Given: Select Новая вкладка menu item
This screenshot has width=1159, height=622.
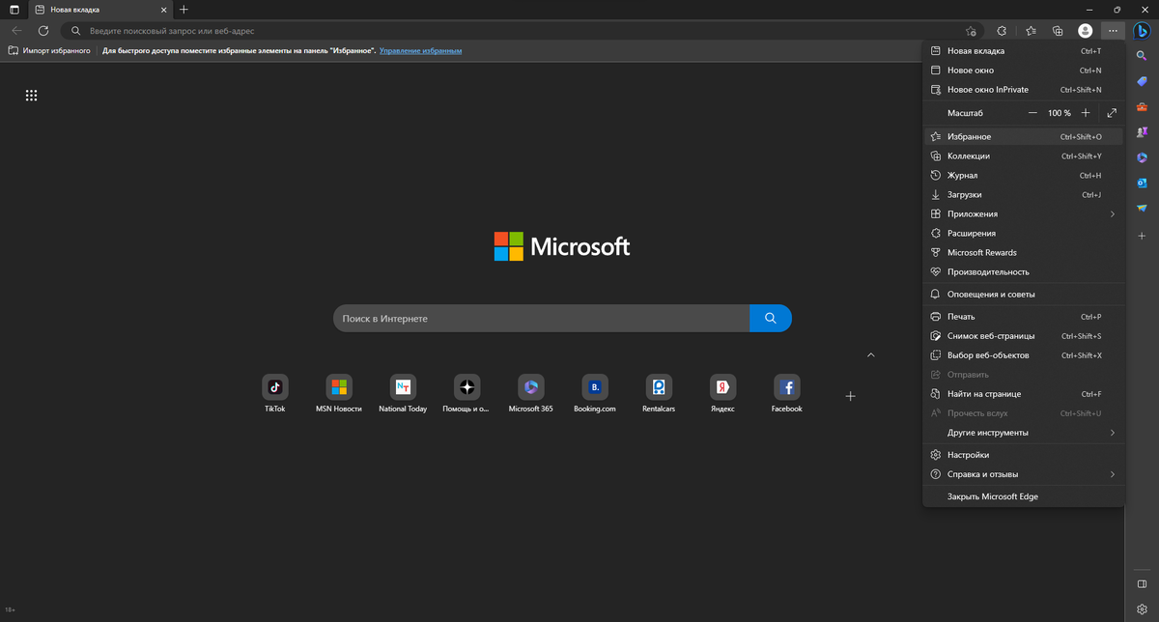Looking at the screenshot, I should click(x=1024, y=51).
